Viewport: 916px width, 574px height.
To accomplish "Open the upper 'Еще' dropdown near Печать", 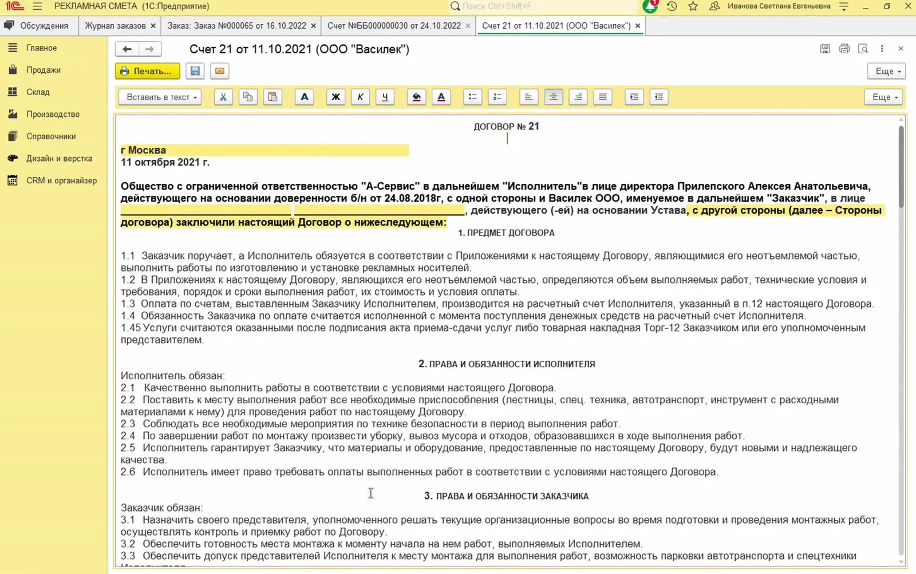I will 887,71.
